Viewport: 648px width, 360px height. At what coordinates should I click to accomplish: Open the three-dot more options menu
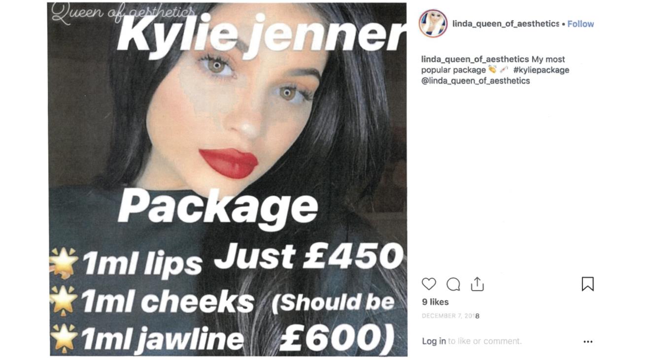point(588,341)
